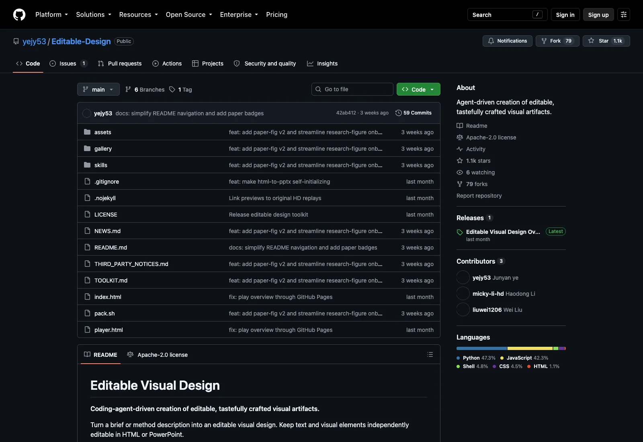Star the Editable-Design repository
The image size is (643, 442).
coord(606,41)
